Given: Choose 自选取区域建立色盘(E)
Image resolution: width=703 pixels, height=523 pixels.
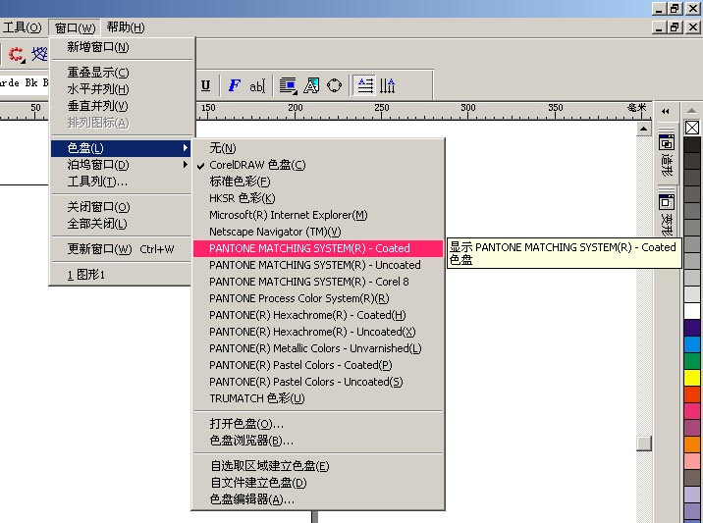Looking at the screenshot, I should click(318, 466).
